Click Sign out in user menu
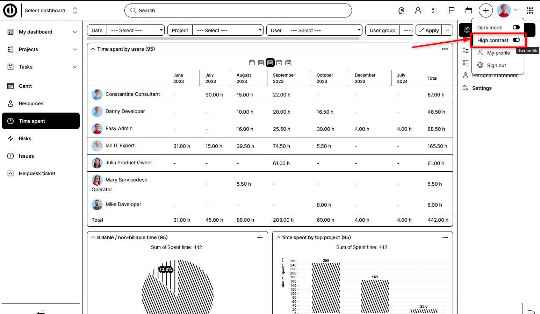This screenshot has width=540, height=314. (496, 65)
